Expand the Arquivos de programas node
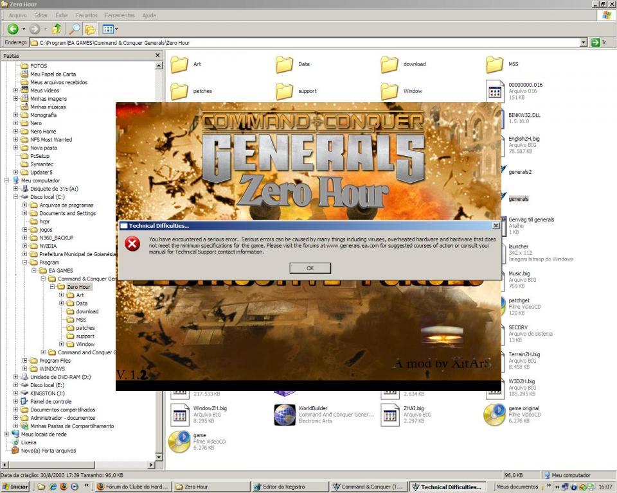The height and width of the screenshot is (493, 617). [25, 205]
